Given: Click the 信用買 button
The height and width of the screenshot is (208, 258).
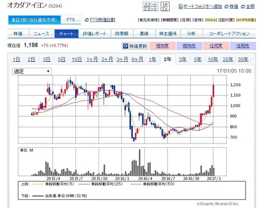Looking at the screenshot, I should [216, 46].
